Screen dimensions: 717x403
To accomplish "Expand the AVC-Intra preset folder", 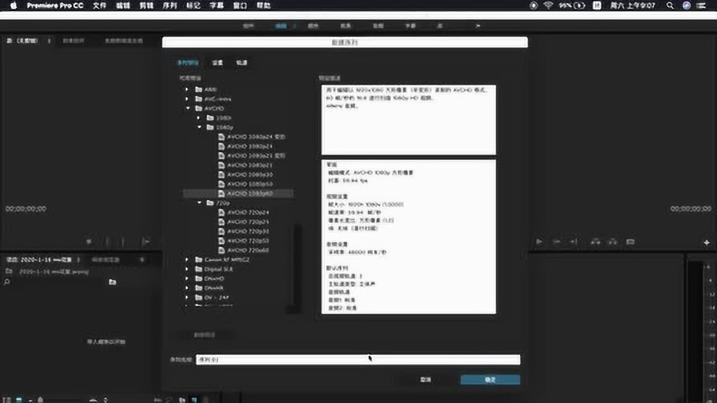I will pos(188,99).
